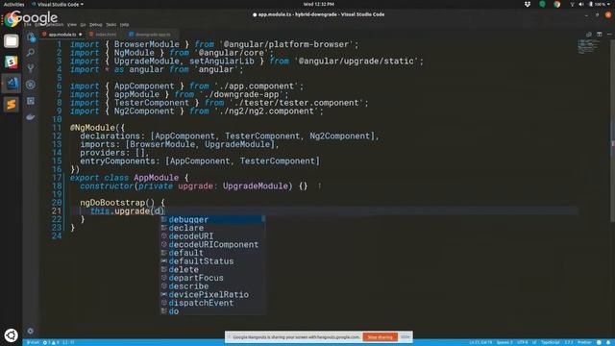
Task: Split the editor with split icon
Action: click(600, 35)
